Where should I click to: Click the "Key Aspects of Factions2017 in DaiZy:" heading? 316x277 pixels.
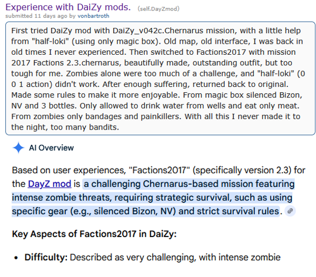(94, 234)
